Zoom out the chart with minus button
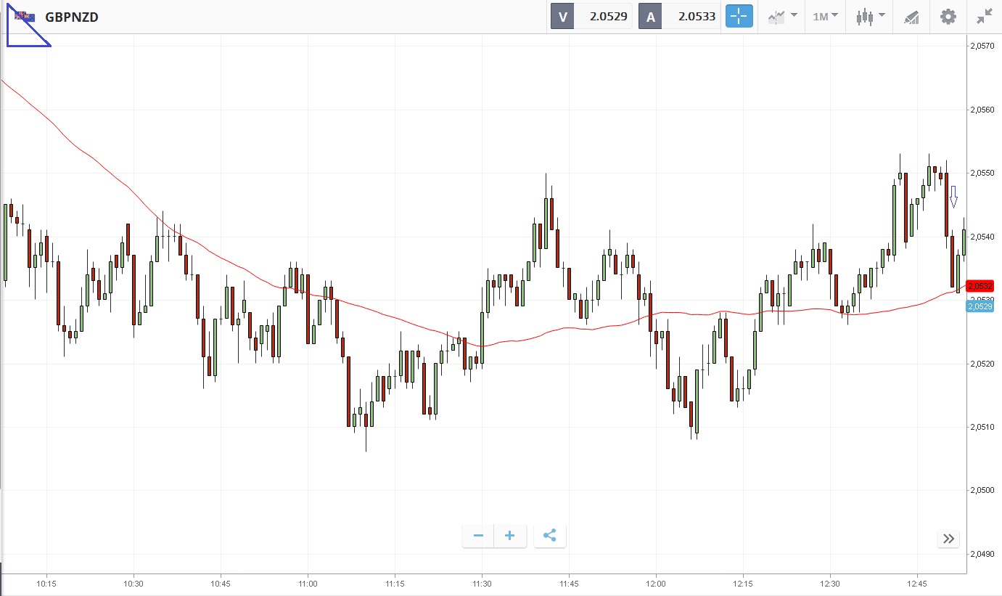This screenshot has width=1002, height=596. [x=478, y=536]
